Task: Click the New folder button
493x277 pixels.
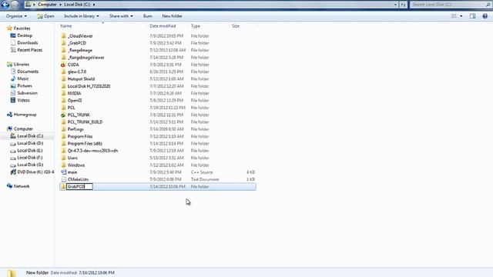Action: pyautogui.click(x=172, y=16)
